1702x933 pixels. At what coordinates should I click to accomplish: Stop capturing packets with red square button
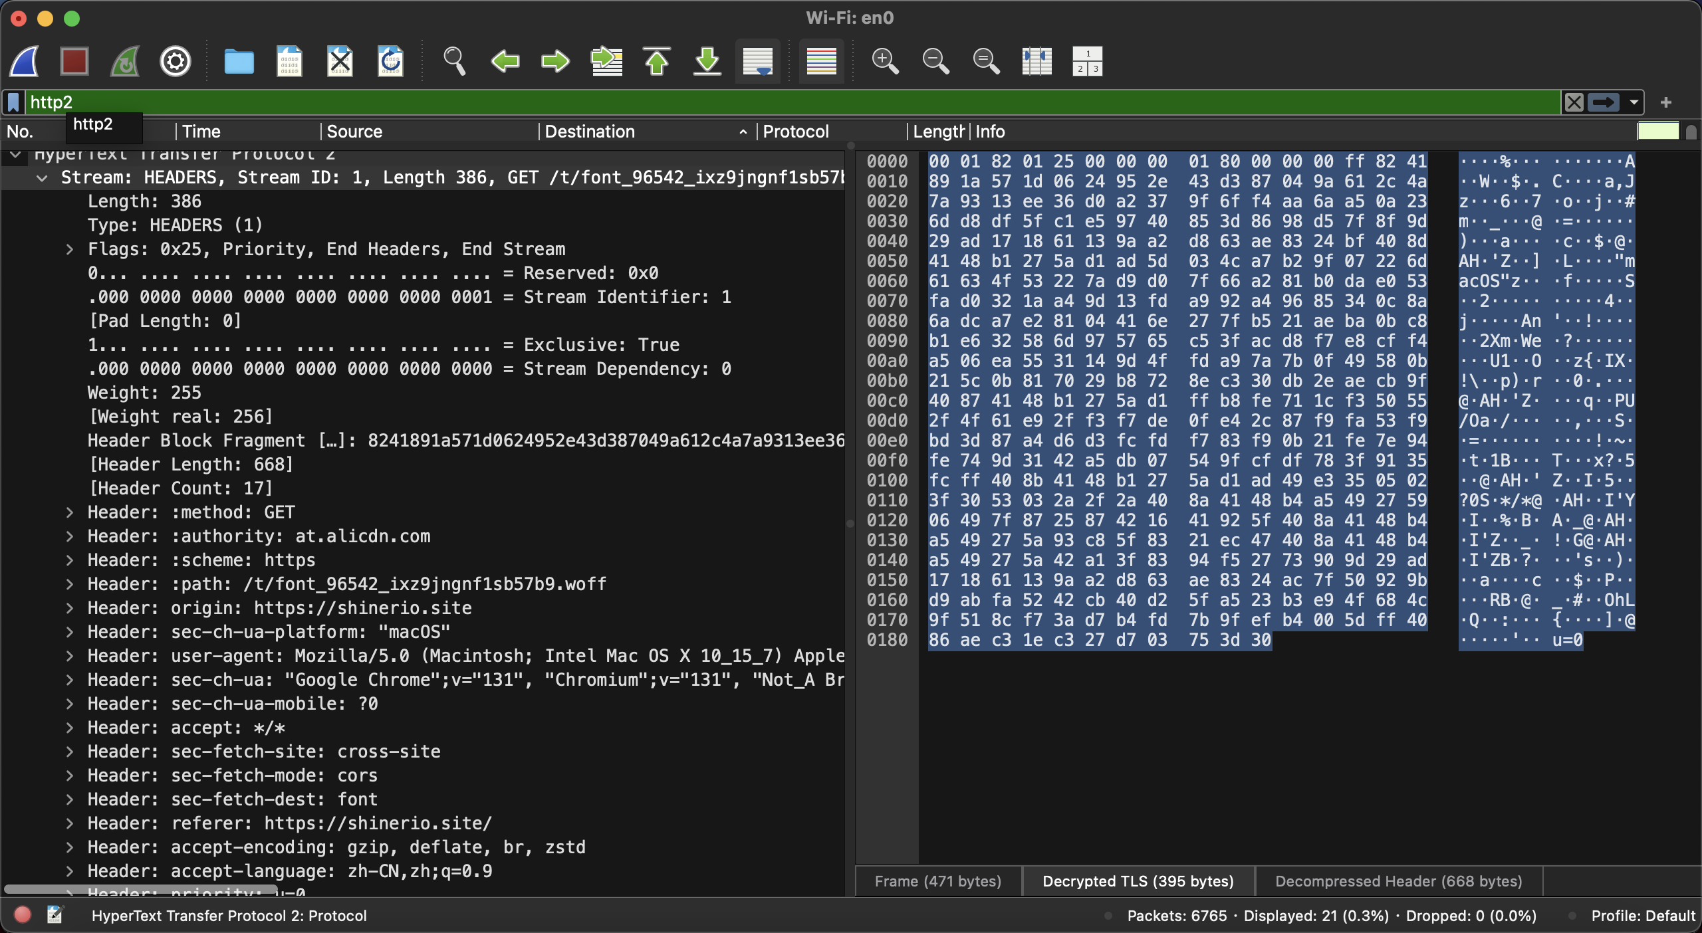[74, 62]
